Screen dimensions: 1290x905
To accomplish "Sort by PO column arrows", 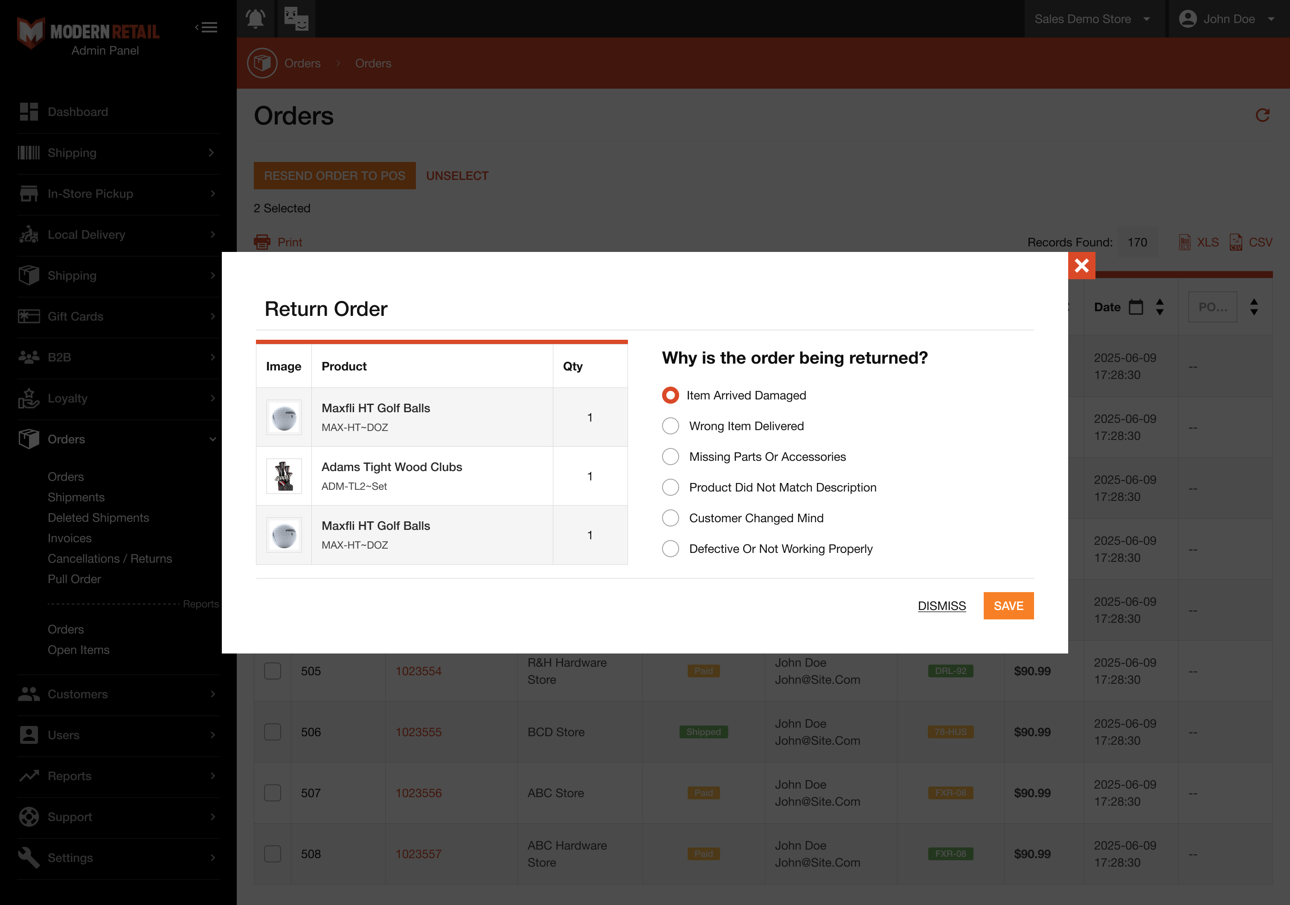I will tap(1254, 307).
